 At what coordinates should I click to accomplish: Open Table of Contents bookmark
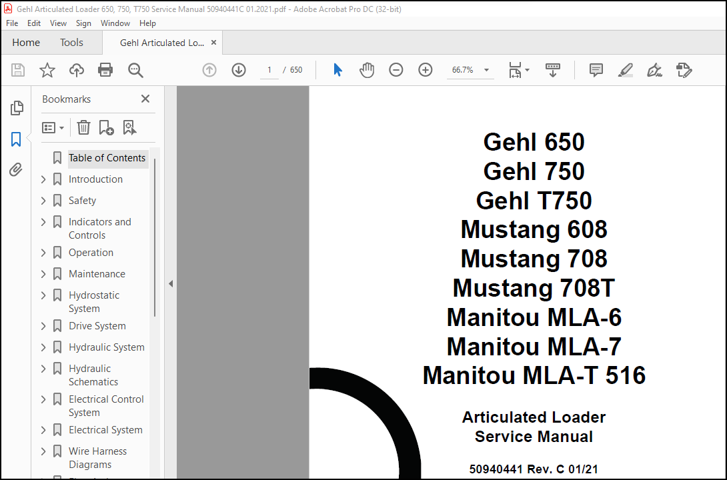[107, 158]
